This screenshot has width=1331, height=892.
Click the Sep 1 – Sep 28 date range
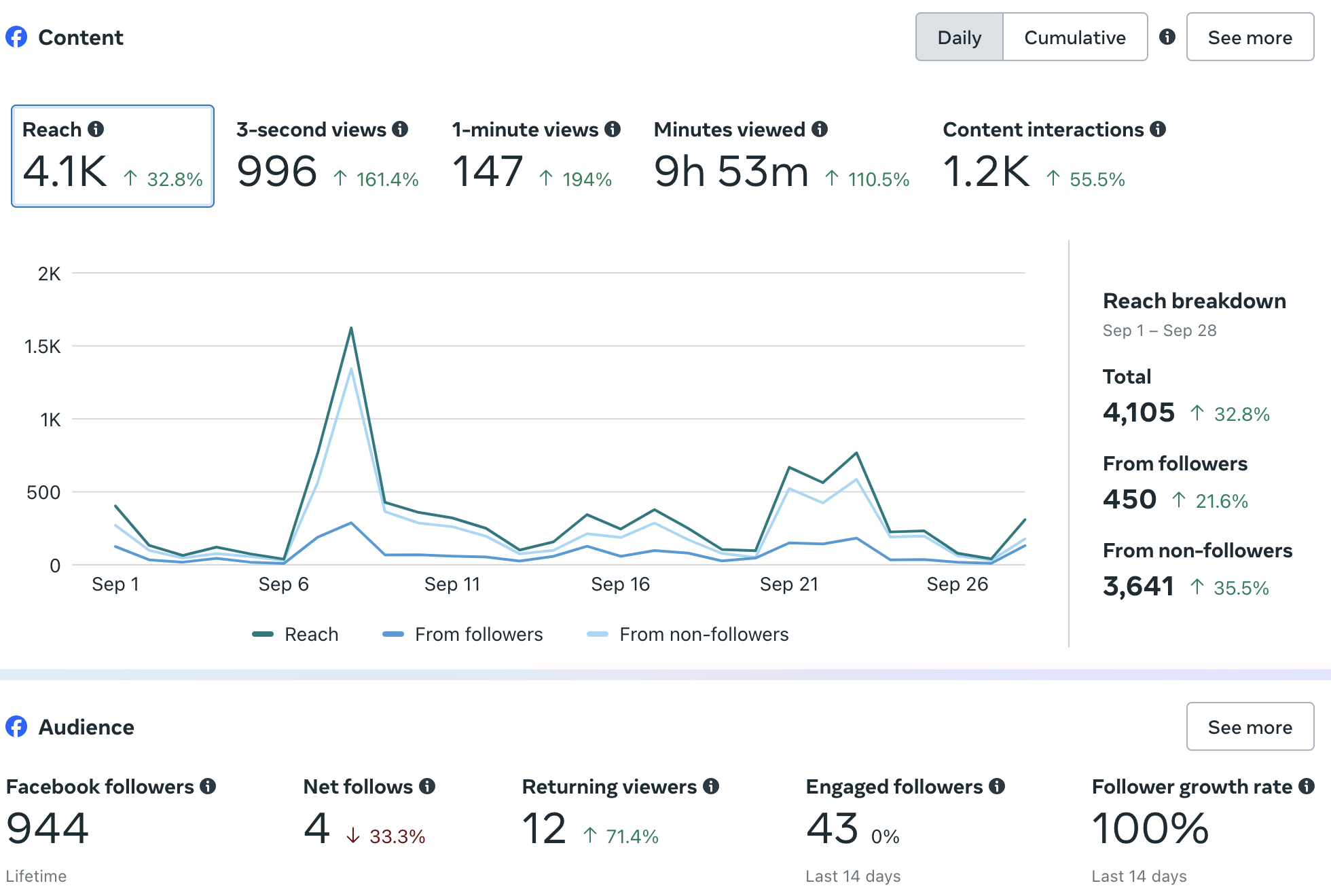pyautogui.click(x=1160, y=331)
